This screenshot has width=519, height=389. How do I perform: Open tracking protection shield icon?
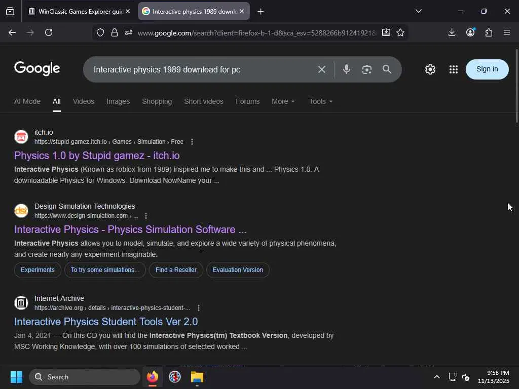pyautogui.click(x=100, y=32)
